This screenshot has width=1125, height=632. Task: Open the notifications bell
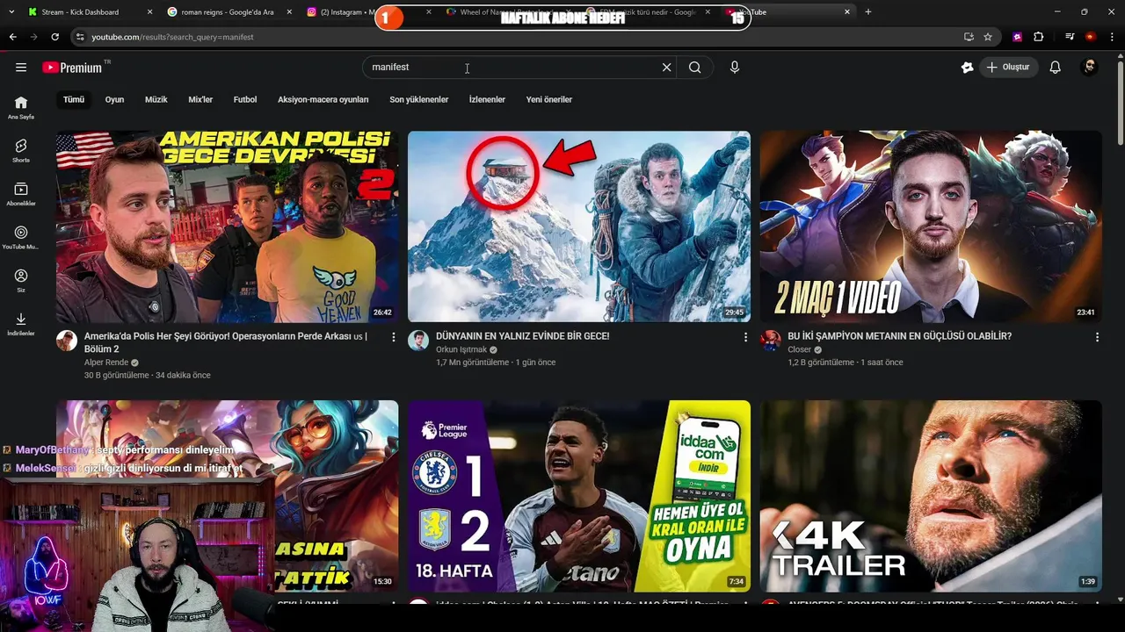point(1056,68)
